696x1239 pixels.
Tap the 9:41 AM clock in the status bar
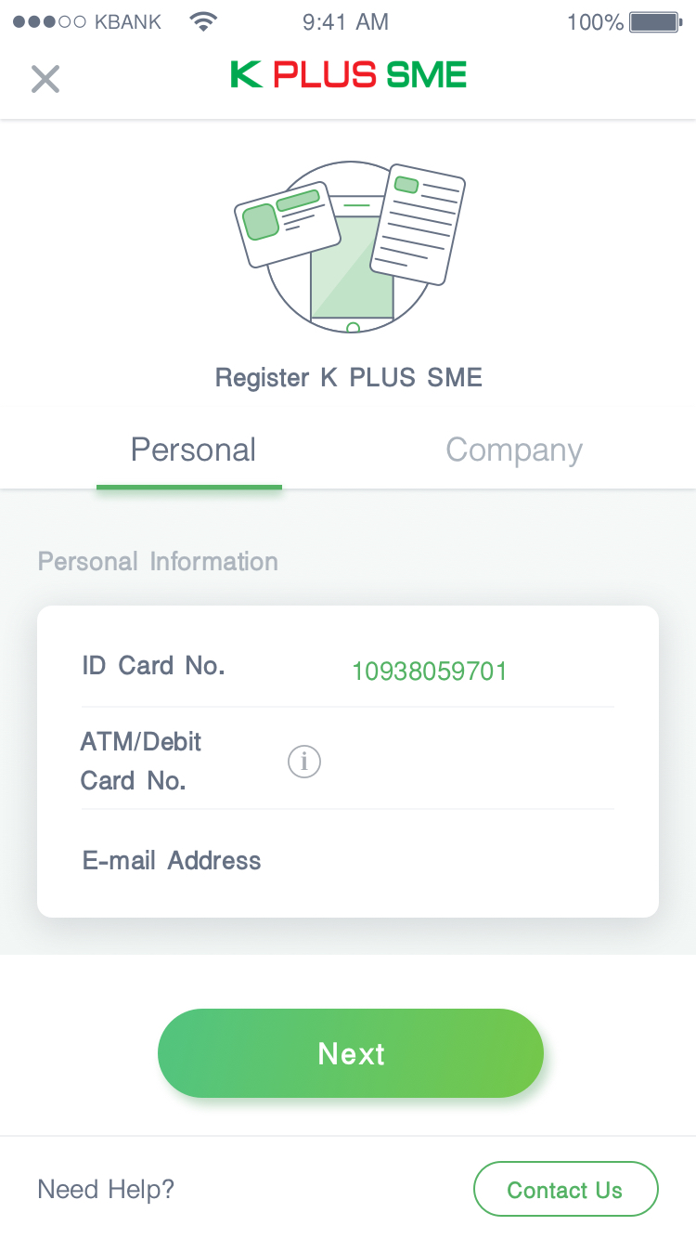(x=345, y=22)
